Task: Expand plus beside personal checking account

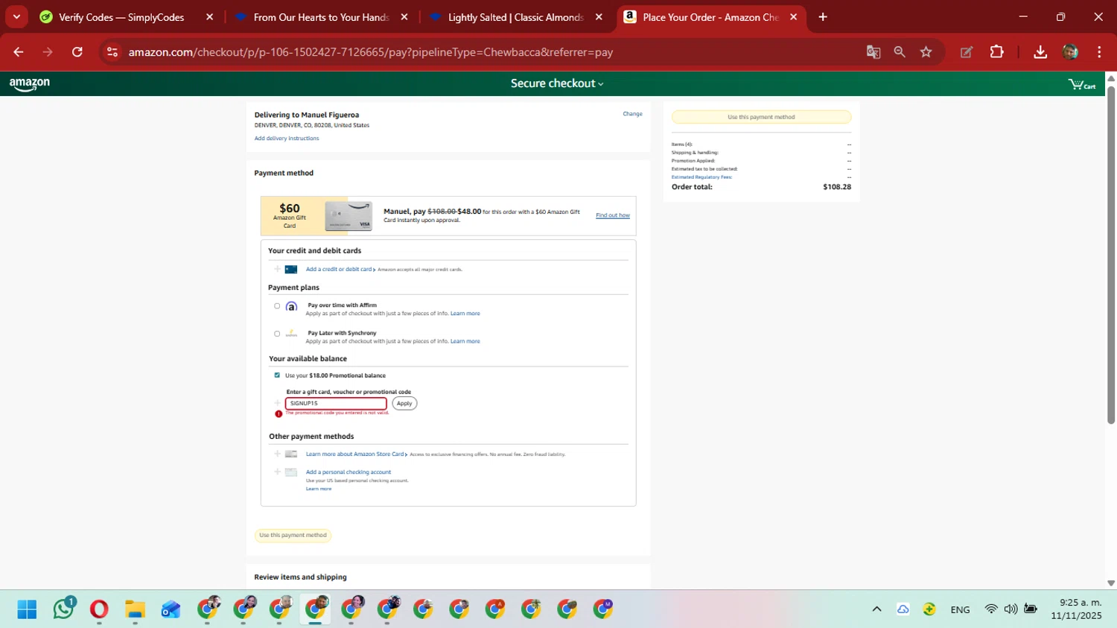Action: 277,472
